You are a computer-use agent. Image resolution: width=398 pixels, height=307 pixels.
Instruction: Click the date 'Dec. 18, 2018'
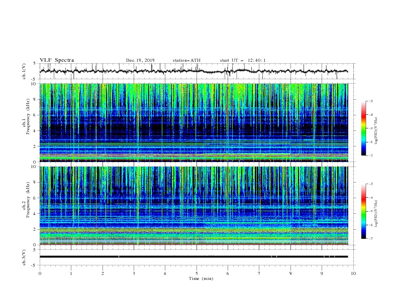(140, 60)
